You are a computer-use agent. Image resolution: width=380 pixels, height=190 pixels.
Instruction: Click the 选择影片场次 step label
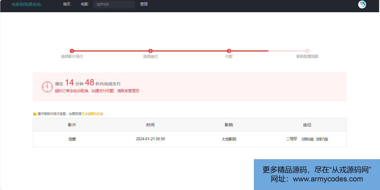(x=72, y=56)
